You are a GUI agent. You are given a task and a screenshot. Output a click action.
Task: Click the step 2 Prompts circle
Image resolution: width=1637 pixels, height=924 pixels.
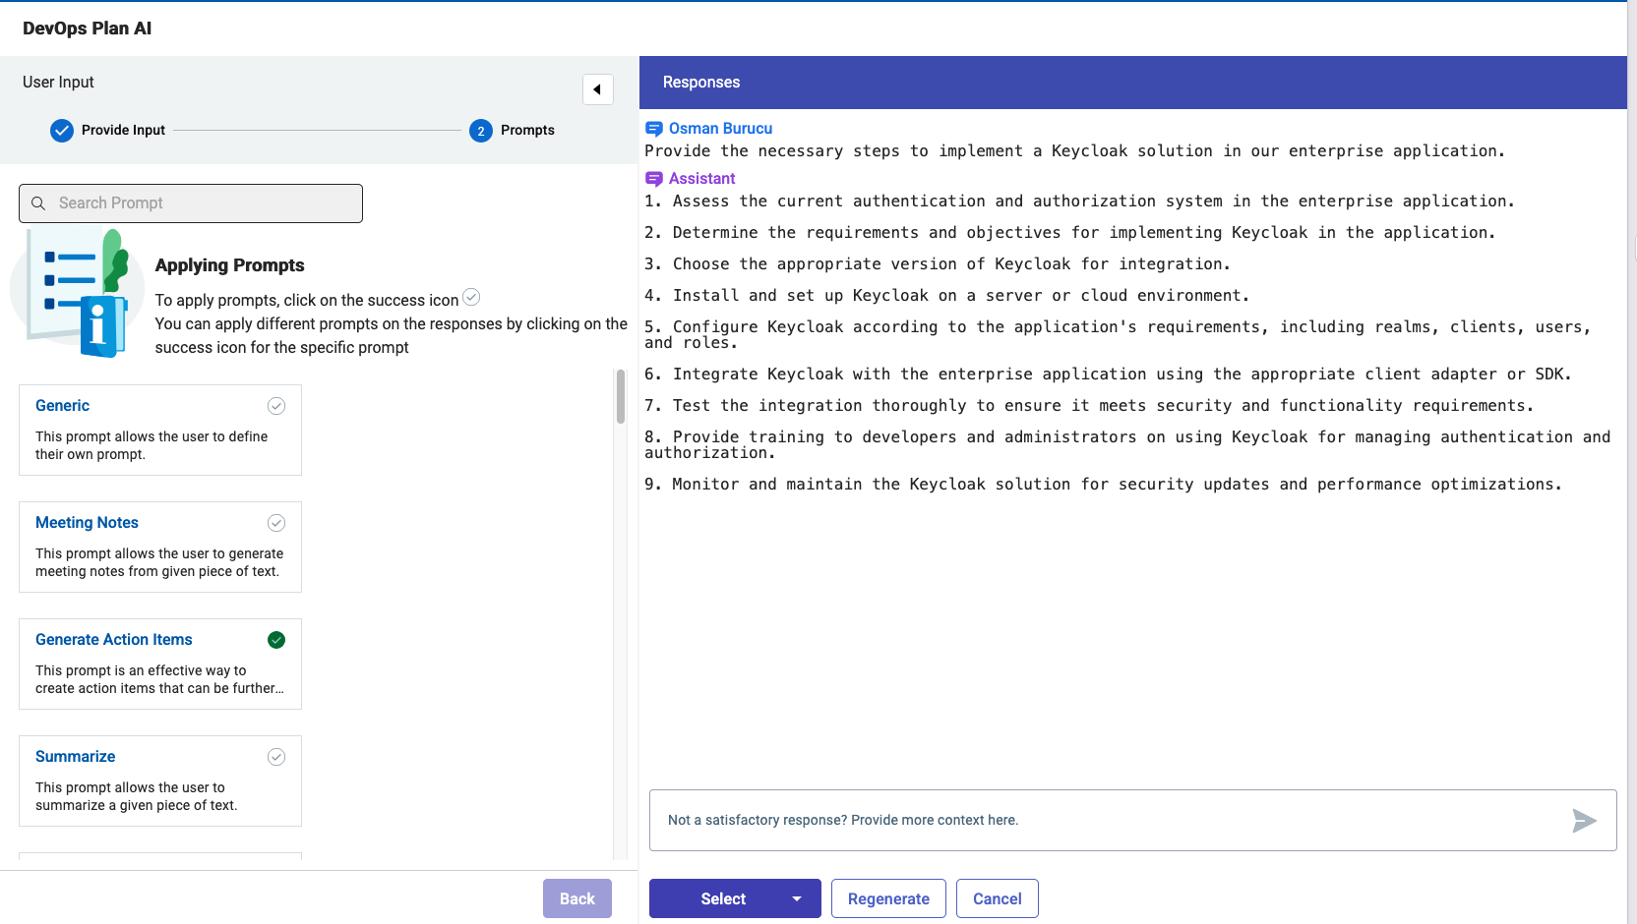(x=481, y=131)
